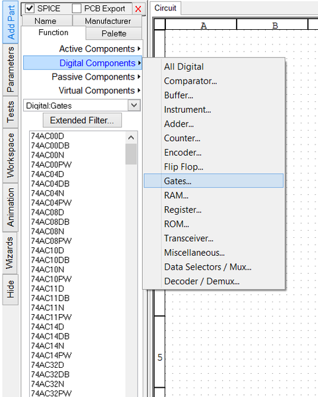This screenshot has width=318, height=397.
Task: Choose Adder... from the submenu
Action: pyautogui.click(x=214, y=124)
